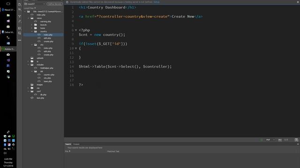The width and height of the screenshot is (300, 168).
Task: Toggle INS insert mode in status bar
Action: pos(280,140)
